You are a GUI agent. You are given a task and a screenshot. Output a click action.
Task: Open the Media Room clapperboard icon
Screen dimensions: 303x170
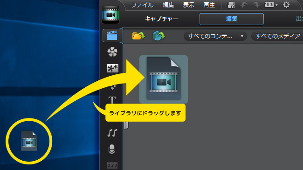coord(112,35)
